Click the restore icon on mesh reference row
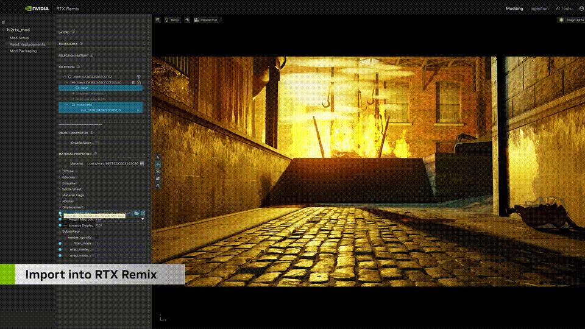The height and width of the screenshot is (329, 585). point(139,82)
